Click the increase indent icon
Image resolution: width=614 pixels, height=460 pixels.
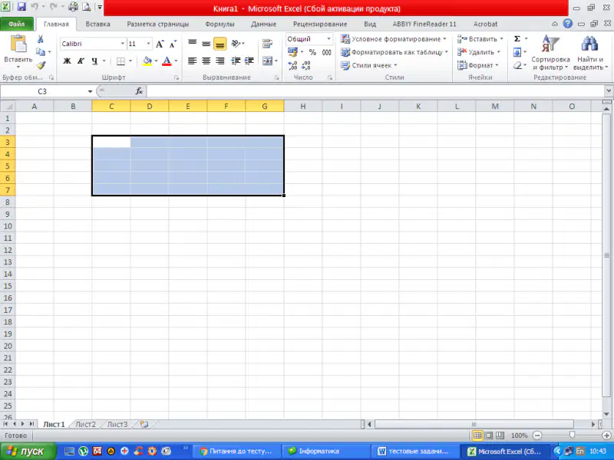pos(249,61)
